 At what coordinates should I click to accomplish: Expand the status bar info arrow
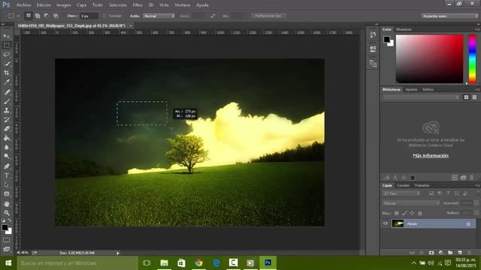pos(118,253)
